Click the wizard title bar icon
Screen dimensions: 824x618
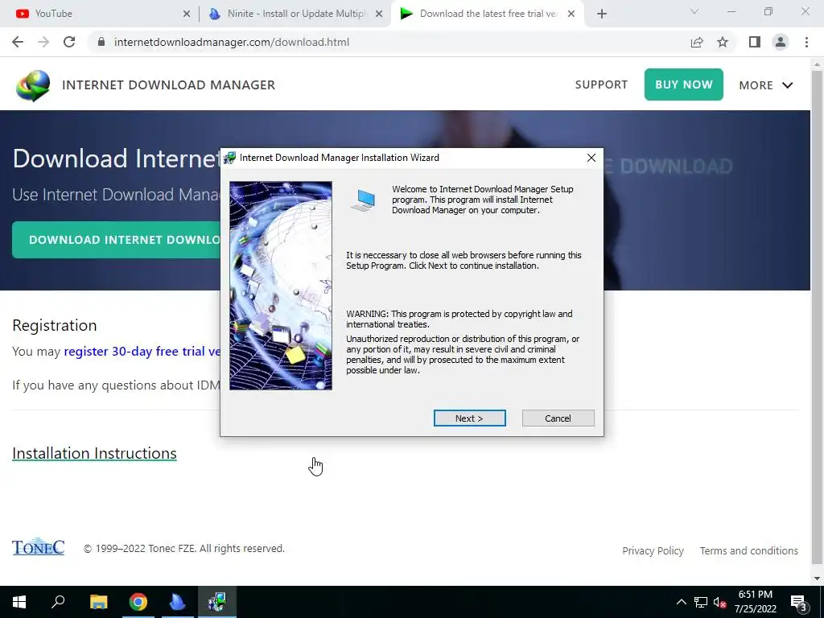pyautogui.click(x=229, y=158)
